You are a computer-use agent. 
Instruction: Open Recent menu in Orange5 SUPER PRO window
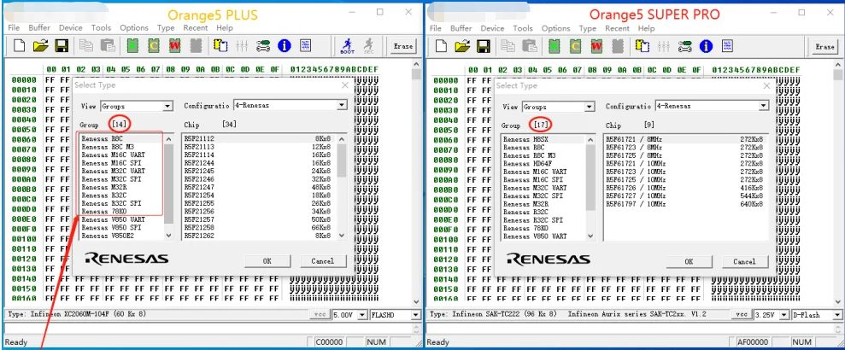point(617,28)
